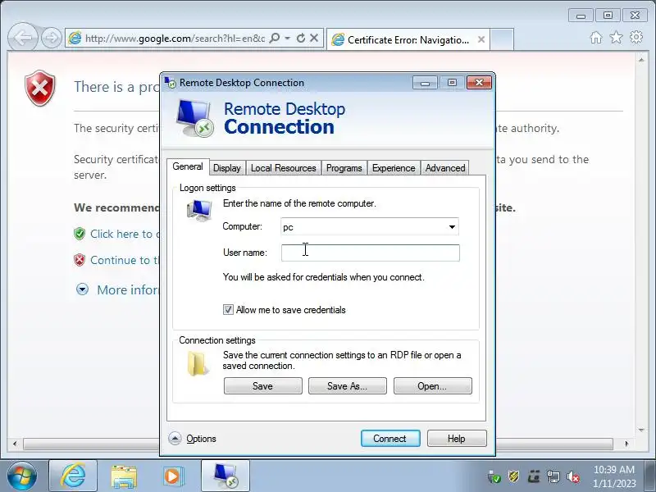Click the computer icon in Logon settings

(x=199, y=211)
